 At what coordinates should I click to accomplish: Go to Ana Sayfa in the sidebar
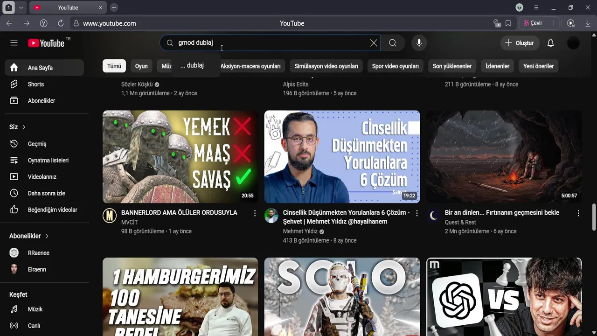[x=44, y=68]
